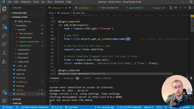Open the Extensions view
194x109 pixels.
(x=4, y=44)
